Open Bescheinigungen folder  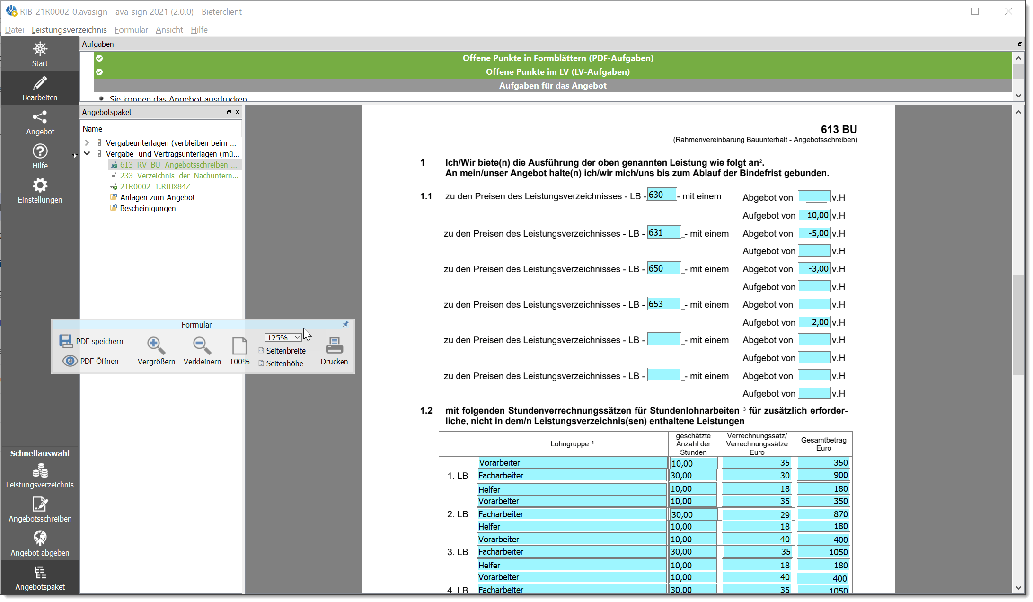(x=148, y=208)
